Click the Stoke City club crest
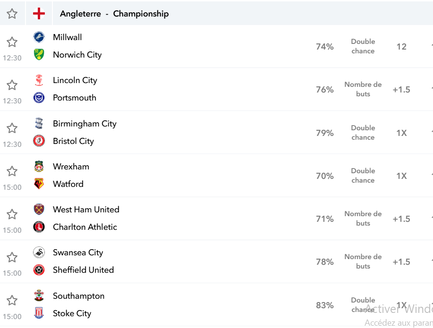 click(39, 313)
